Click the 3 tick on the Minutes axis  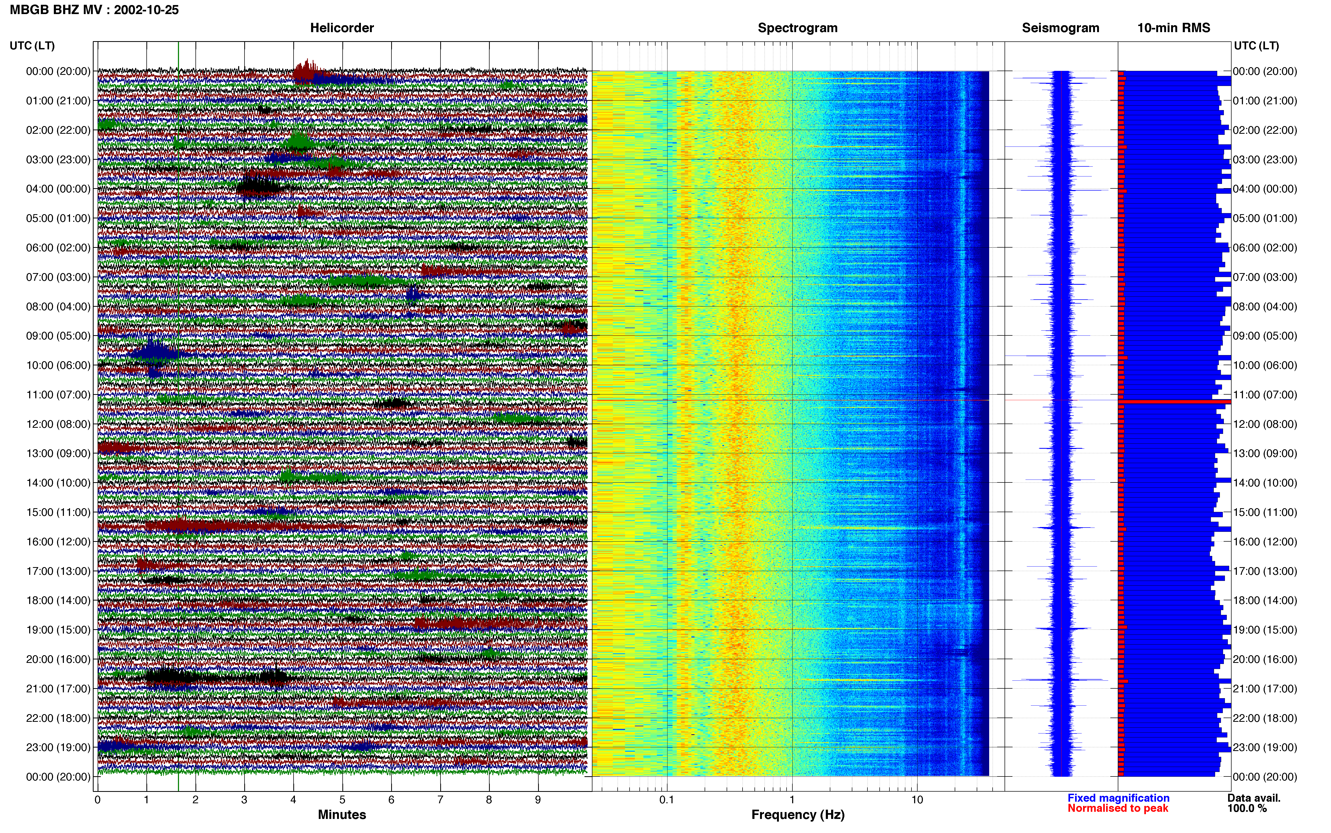coord(245,799)
